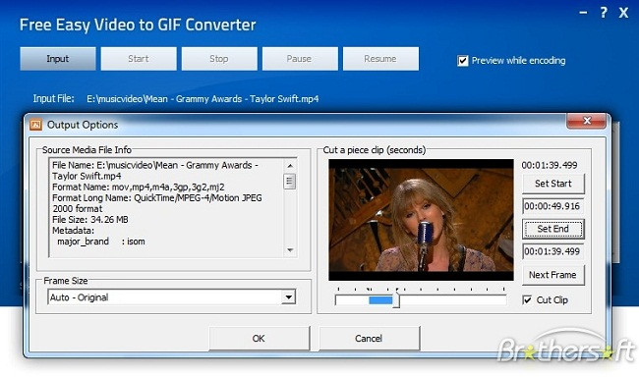Screen dimensions: 639x377
Task: Open help via question mark icon
Action: point(604,13)
